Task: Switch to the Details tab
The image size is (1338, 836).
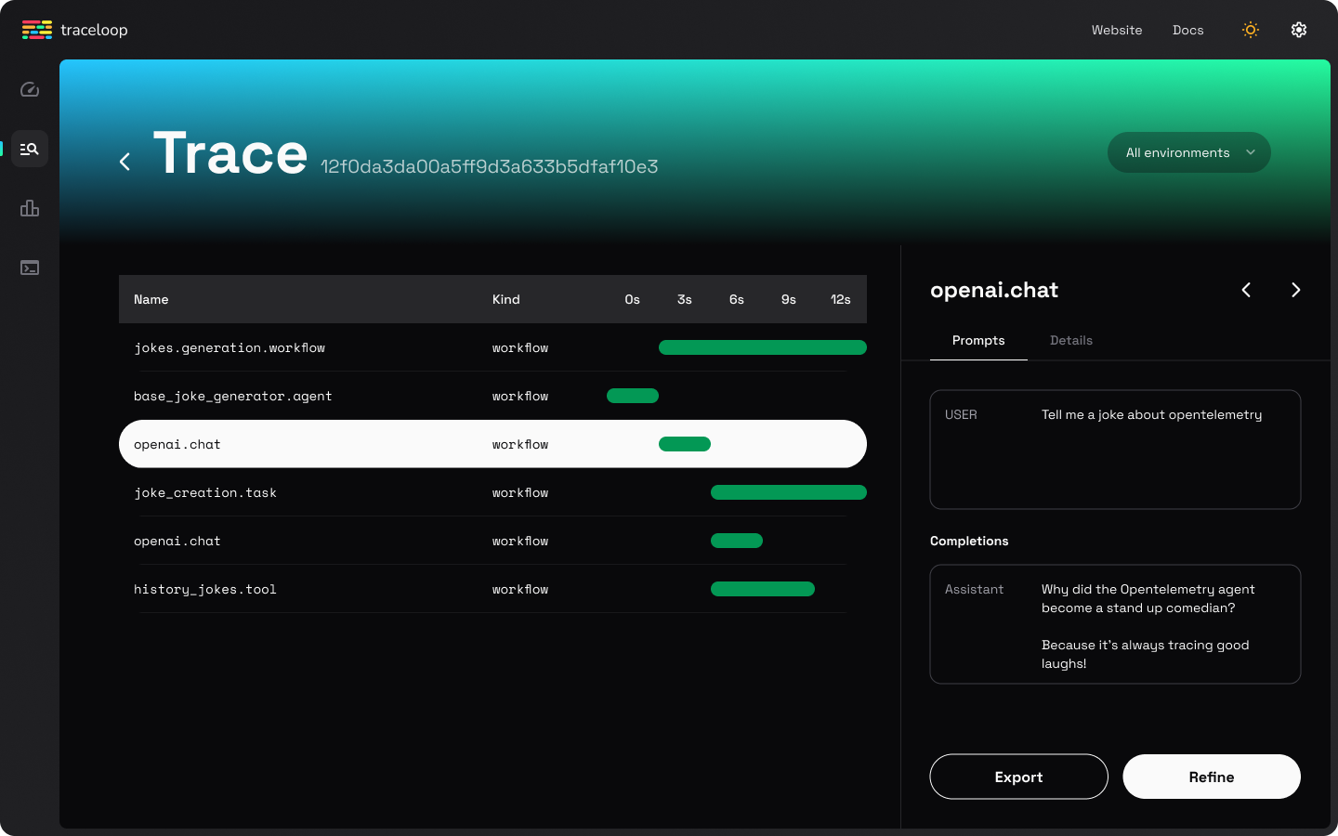Action: coord(1070,340)
